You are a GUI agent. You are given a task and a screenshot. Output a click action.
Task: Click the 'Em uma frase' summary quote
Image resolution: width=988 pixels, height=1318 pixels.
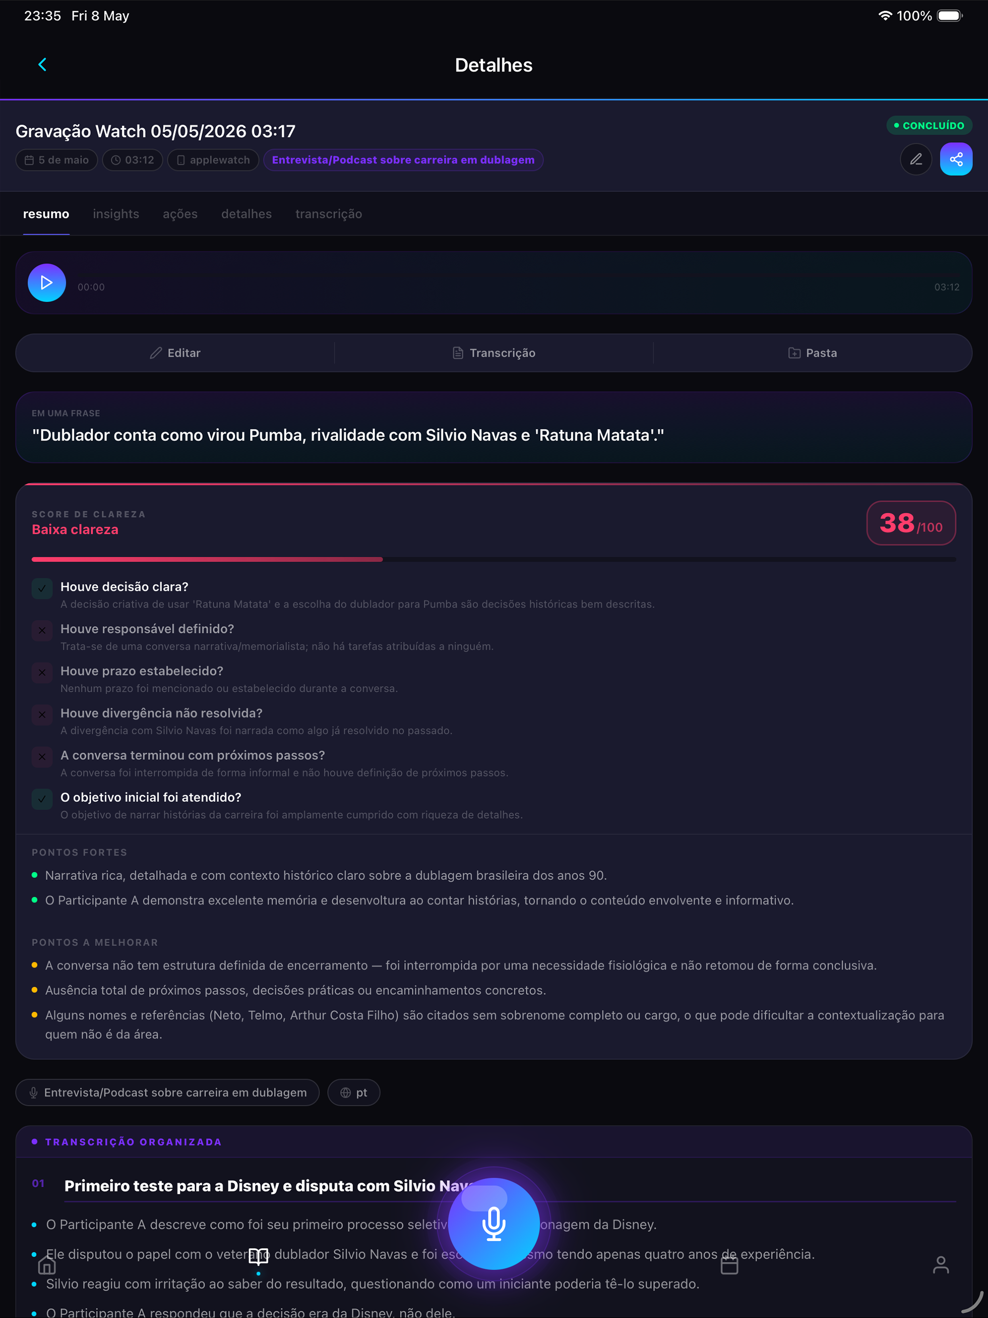(x=348, y=435)
